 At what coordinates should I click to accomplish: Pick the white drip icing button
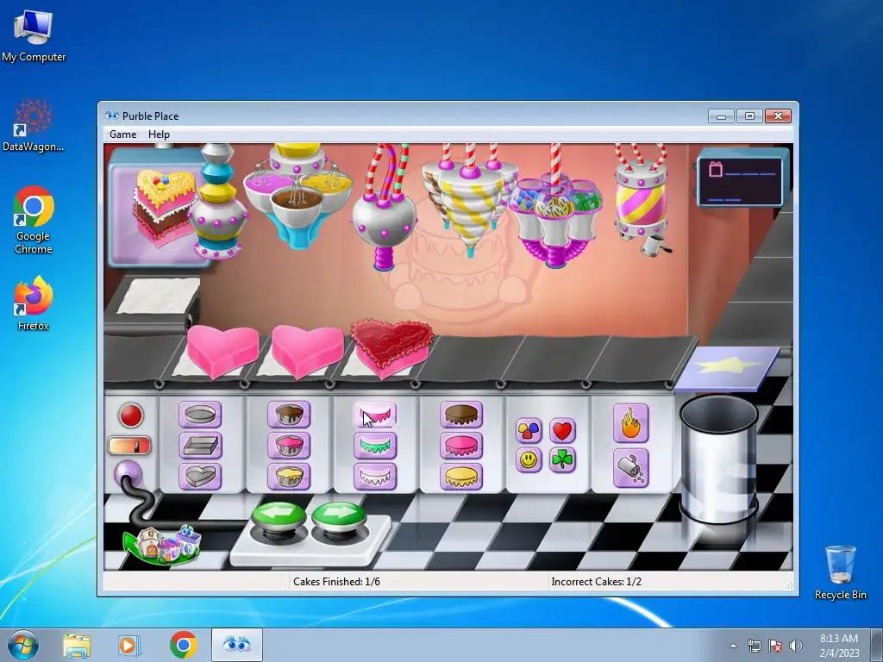point(375,476)
